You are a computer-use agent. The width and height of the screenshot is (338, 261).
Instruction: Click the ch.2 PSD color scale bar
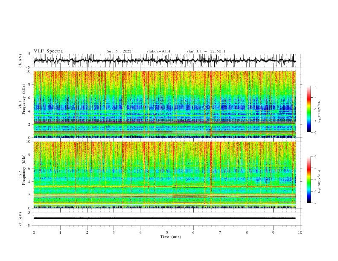[309, 180]
